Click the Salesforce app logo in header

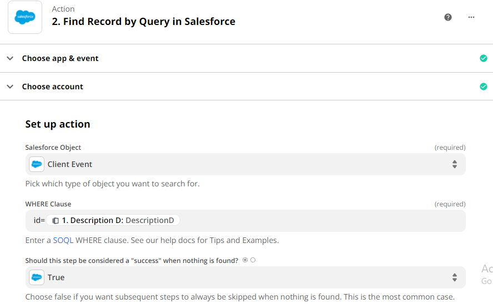click(25, 17)
